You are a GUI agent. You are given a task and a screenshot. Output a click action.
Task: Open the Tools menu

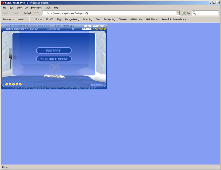tap(48, 8)
